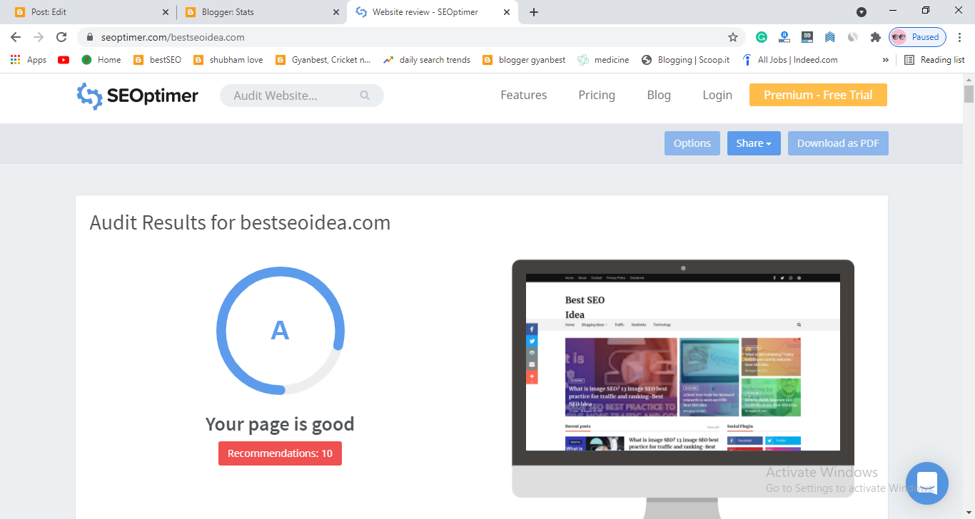This screenshot has height=519, width=975.
Task: Open the grey circular extension icon
Action: coord(852,37)
